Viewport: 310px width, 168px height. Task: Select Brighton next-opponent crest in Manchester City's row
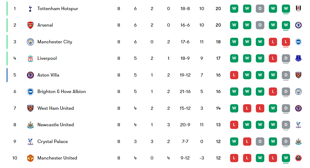(298, 42)
